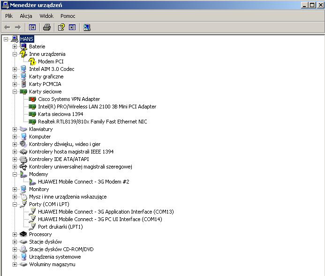The height and width of the screenshot is (276, 325).
Task: Collapse the Modemy branch
Action: [x=15, y=174]
